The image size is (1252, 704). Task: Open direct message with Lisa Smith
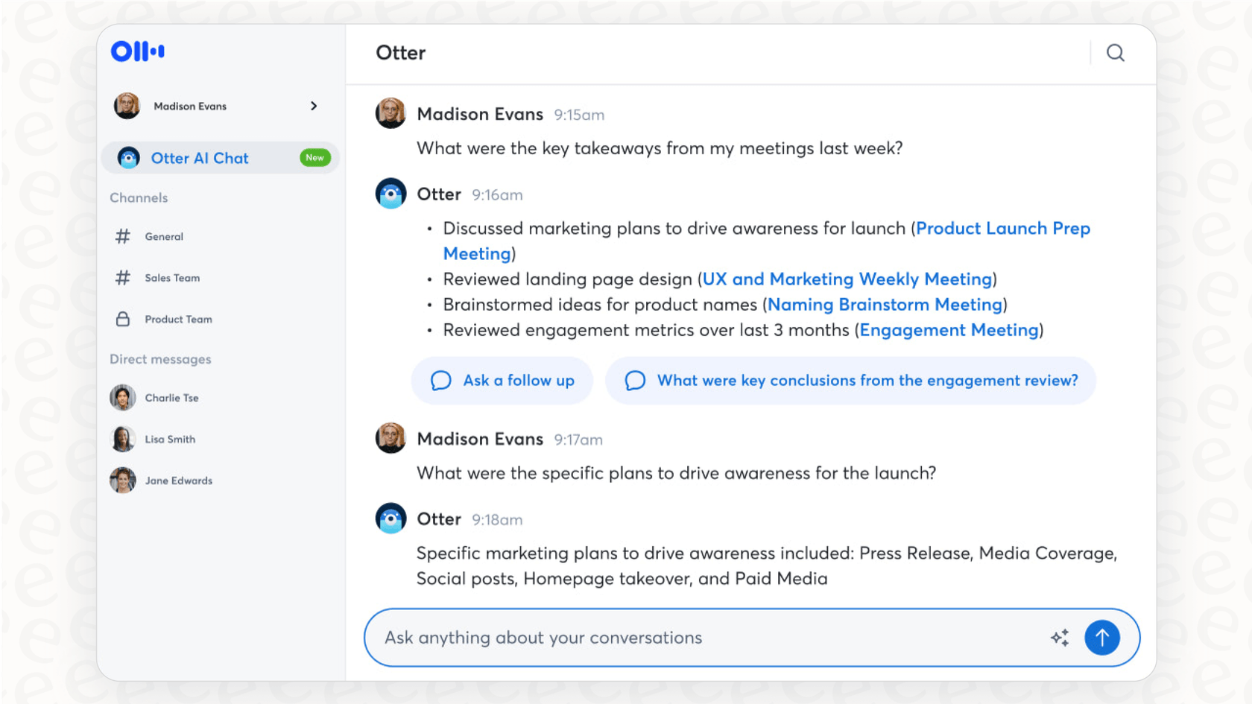[122, 439]
